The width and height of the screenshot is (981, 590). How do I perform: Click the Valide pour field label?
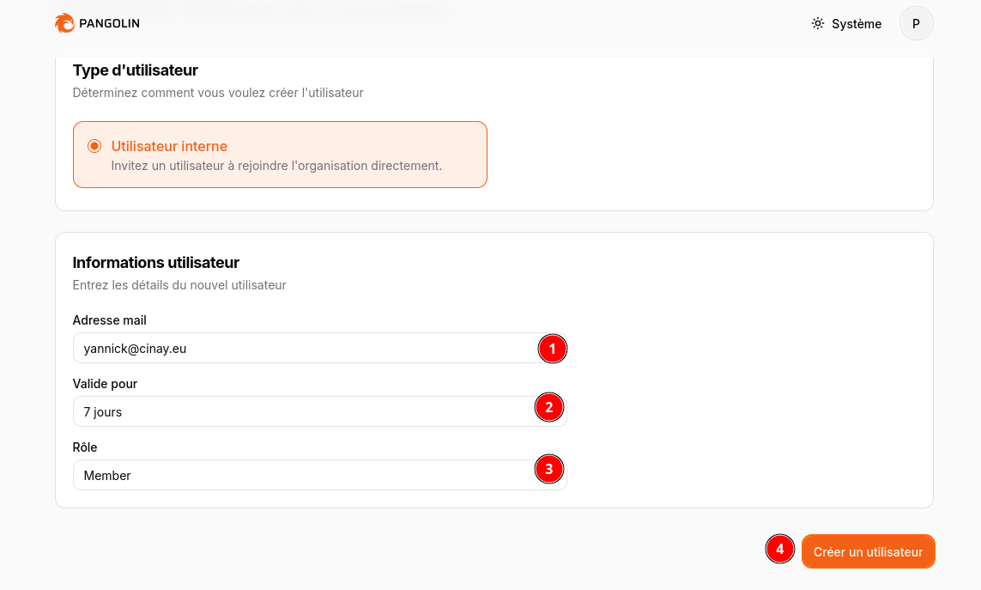coord(105,384)
